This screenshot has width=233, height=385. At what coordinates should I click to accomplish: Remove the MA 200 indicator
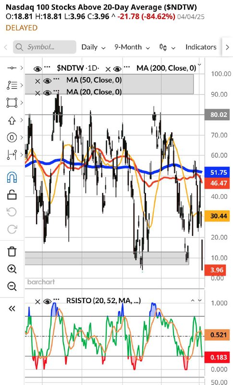tap(108, 69)
